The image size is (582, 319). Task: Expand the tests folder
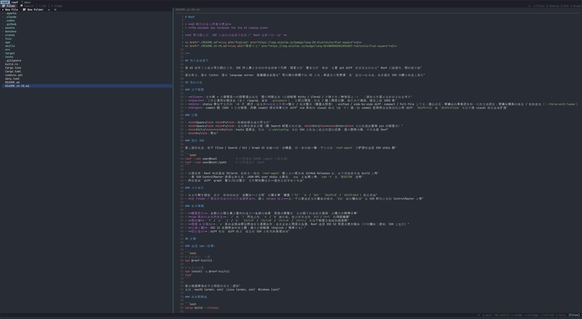(x=9, y=57)
